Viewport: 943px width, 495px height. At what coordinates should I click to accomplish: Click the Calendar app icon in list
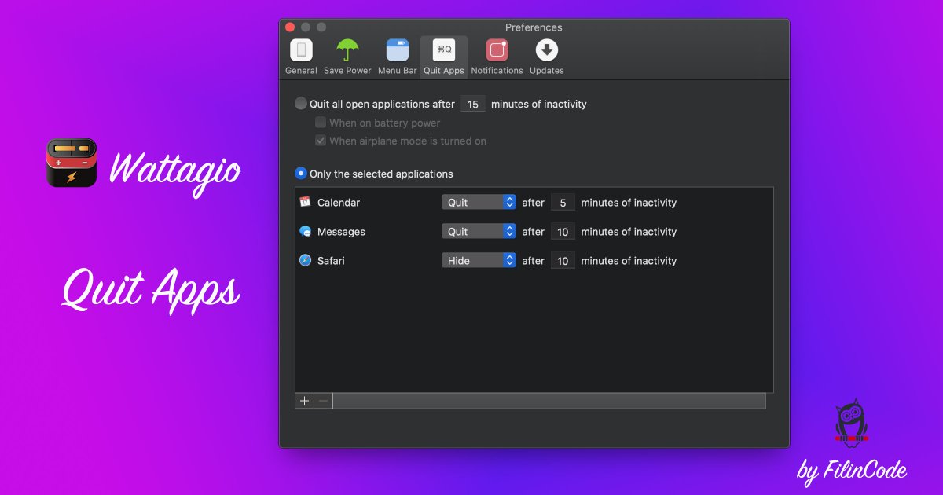pyautogui.click(x=306, y=202)
